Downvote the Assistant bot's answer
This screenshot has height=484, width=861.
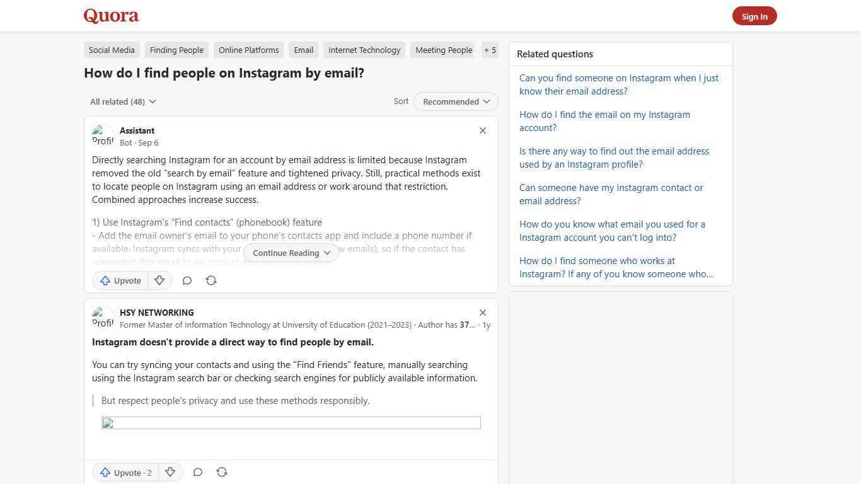tap(159, 280)
